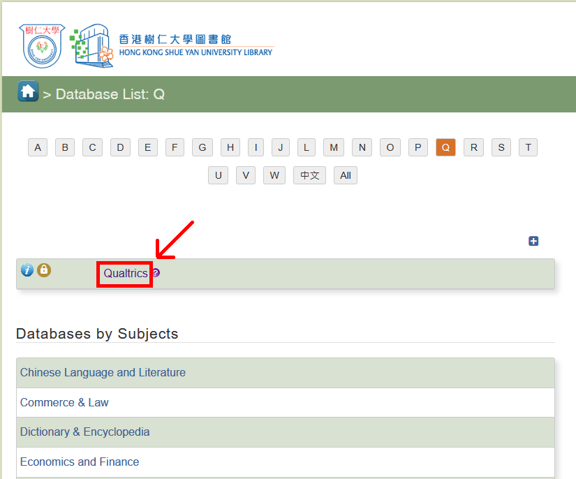This screenshot has height=479, width=576.
Task: Show the 中文 databases list
Action: tap(309, 175)
